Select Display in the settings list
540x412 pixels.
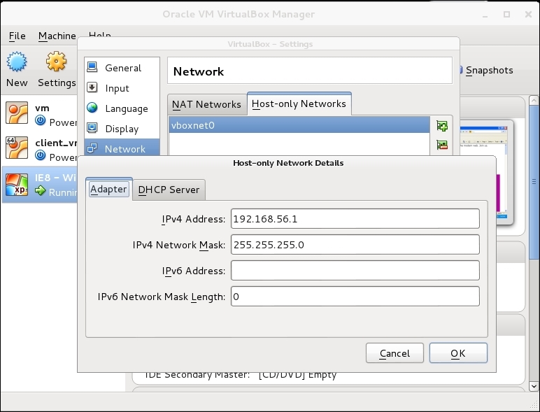point(122,129)
